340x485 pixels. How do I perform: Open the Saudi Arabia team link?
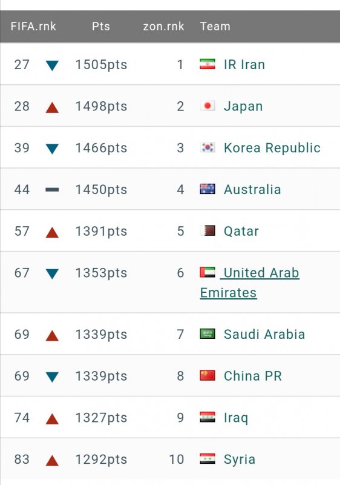coord(264,335)
